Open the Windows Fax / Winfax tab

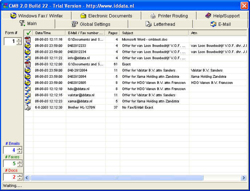[36, 16]
